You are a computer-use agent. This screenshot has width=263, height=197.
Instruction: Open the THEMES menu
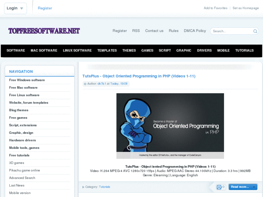coord(129,51)
